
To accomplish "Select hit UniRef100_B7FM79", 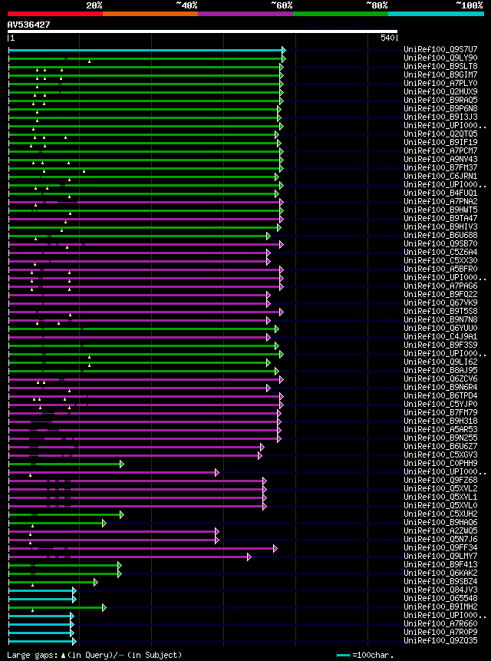I will point(441,413).
